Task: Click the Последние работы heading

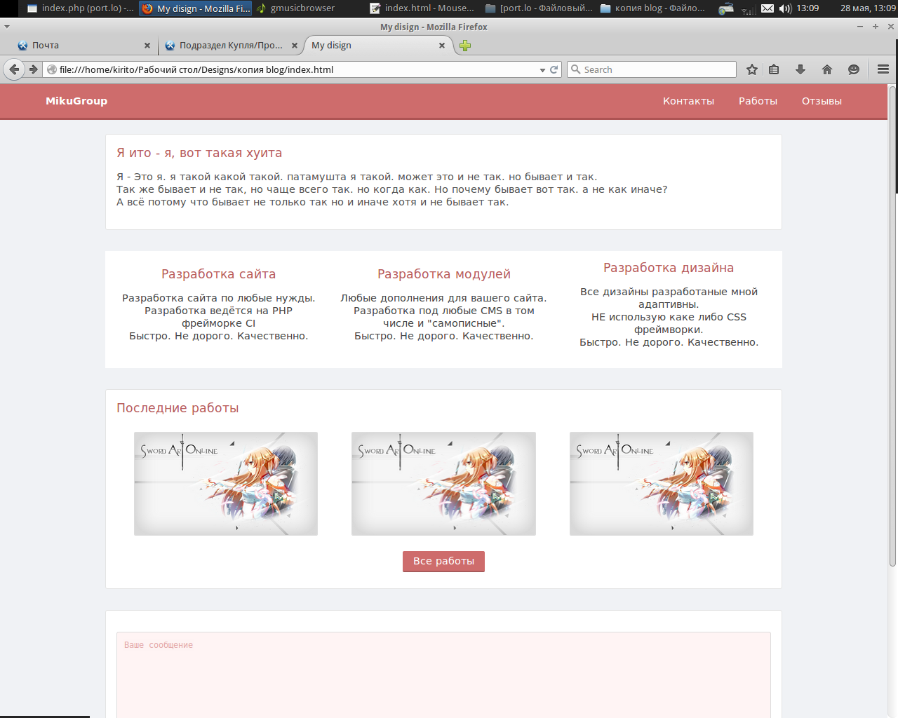Action: (x=177, y=408)
